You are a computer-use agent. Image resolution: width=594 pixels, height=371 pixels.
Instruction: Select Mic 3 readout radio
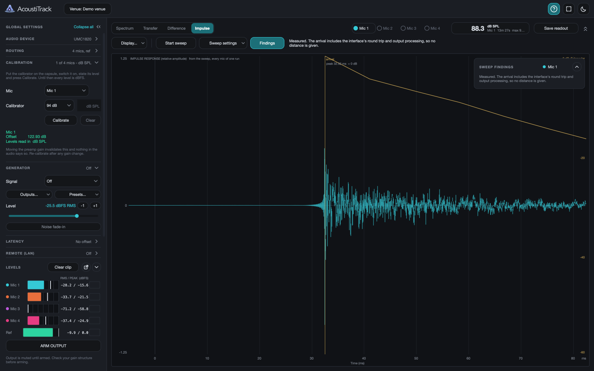tap(408, 28)
